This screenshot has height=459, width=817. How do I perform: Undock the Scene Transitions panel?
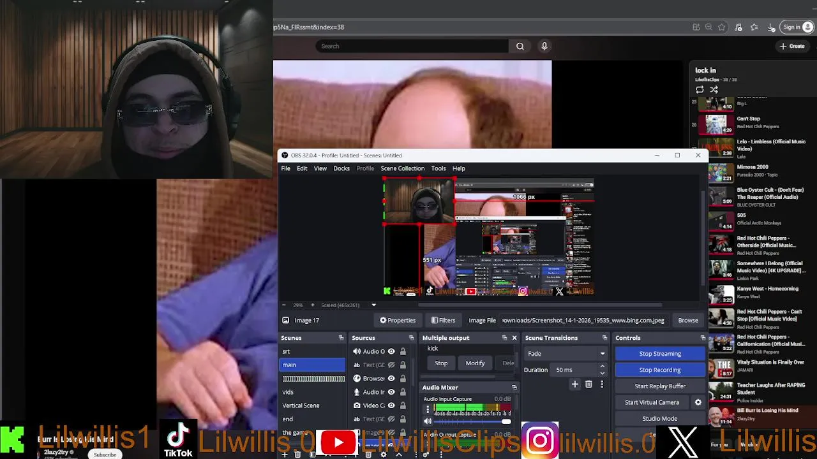604,338
